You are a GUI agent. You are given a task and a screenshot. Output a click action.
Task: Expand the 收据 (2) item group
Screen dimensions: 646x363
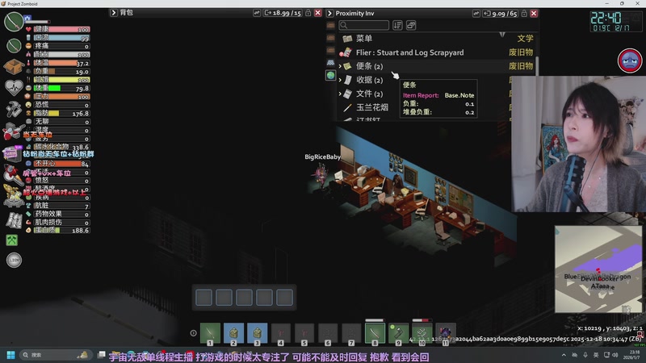pos(340,80)
